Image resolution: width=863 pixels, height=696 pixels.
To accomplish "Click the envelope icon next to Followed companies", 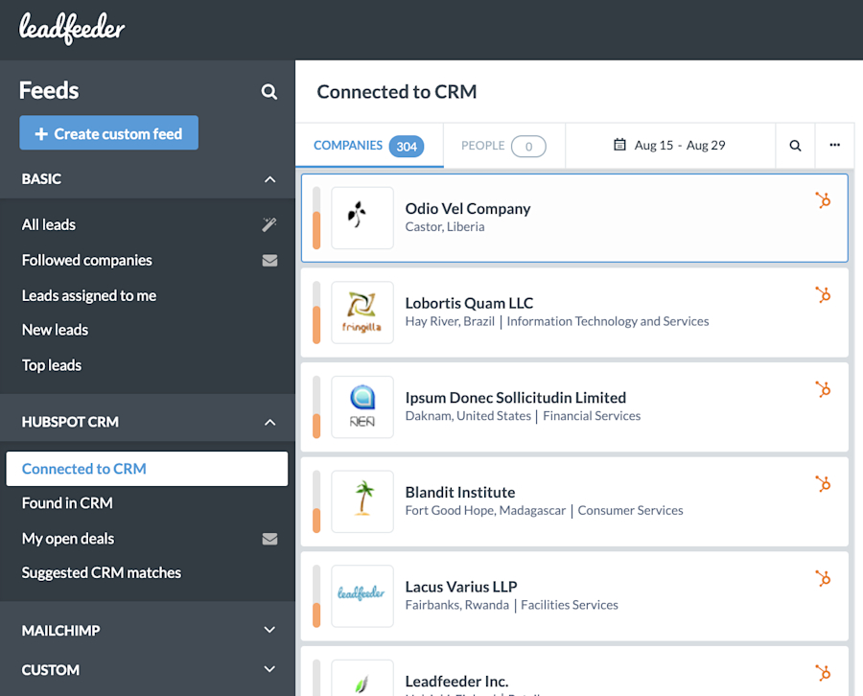I will [269, 260].
